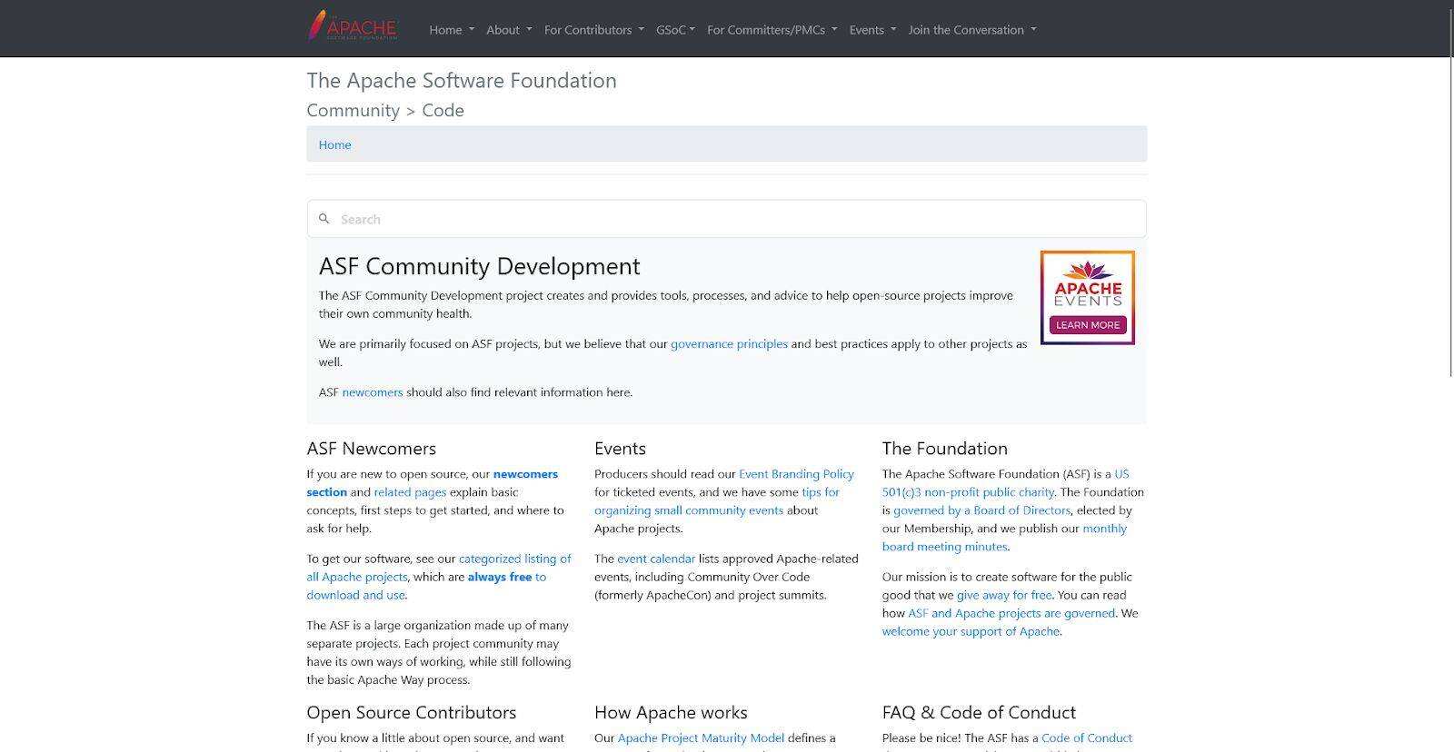The image size is (1454, 752).
Task: Open the Apache Events banner image
Action: [x=1087, y=298]
